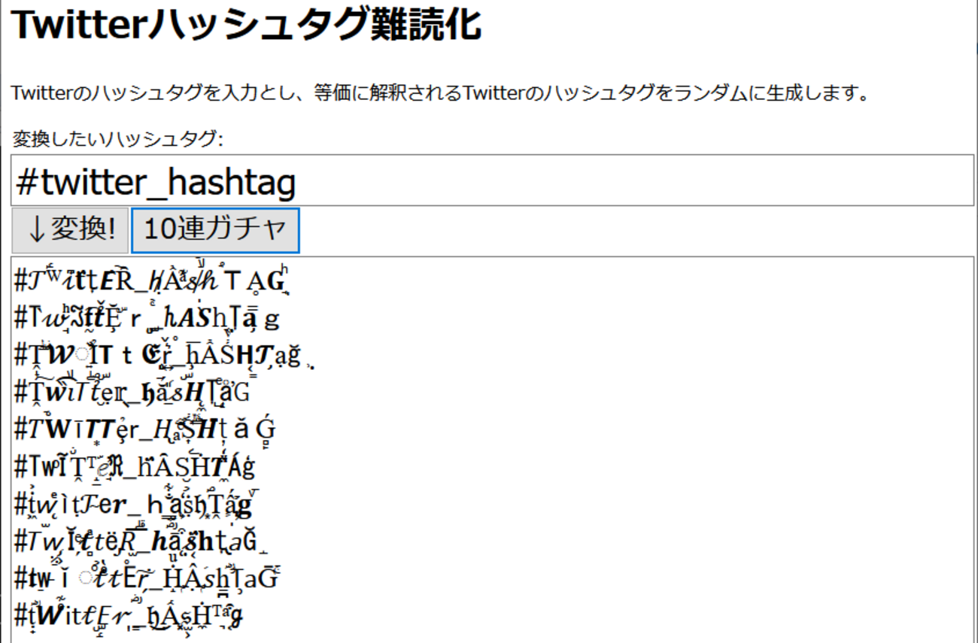Click the ninth generated hashtag line
The height and width of the screenshot is (643, 978).
(147, 578)
